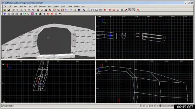This screenshot has height=109, width=195.
Task: Hollow the selected brush
Action: [62, 10]
